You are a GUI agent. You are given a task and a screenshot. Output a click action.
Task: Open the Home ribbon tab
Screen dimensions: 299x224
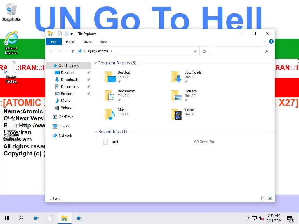pos(70,42)
